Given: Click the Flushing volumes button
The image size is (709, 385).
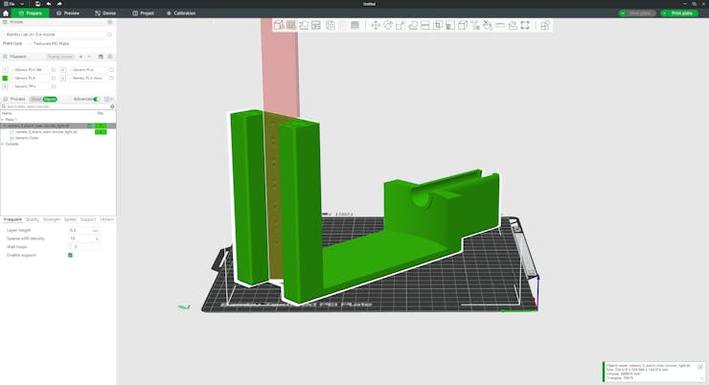Looking at the screenshot, I should [60, 57].
